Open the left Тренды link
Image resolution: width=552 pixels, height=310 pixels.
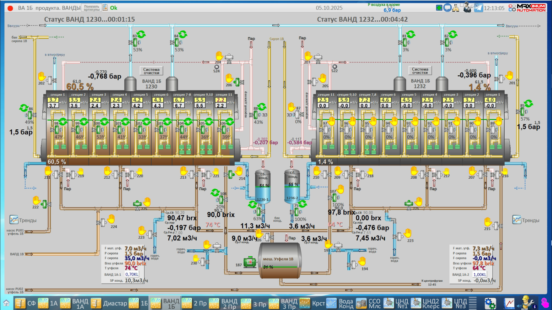[x=23, y=220]
